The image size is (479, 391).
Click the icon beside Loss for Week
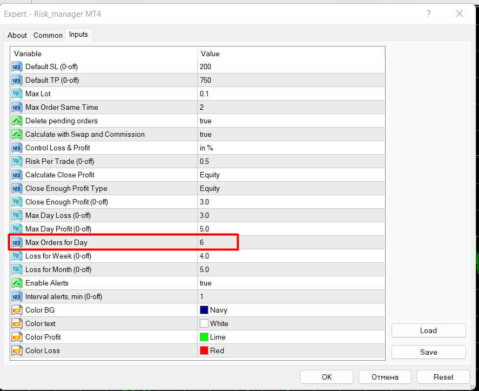(x=17, y=256)
